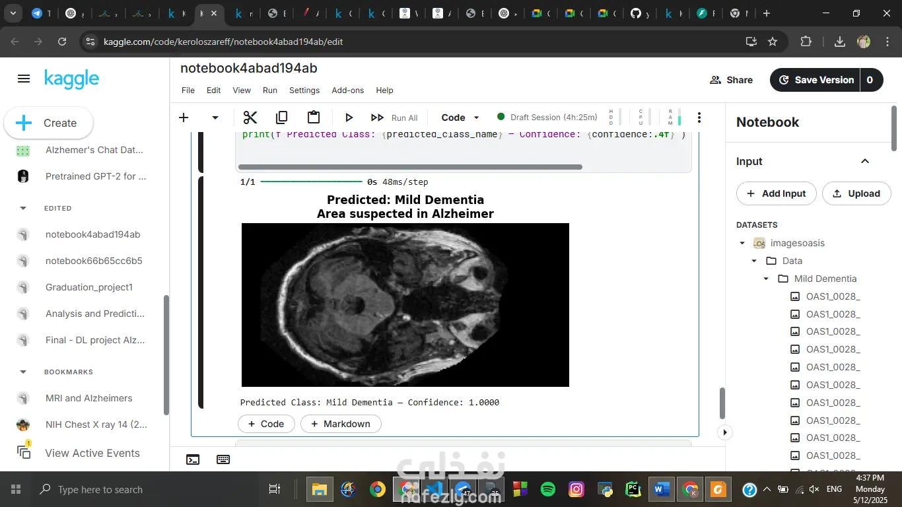Collapse the Edited notebooks section
Viewport: 902px width, 507px height.
click(24, 208)
